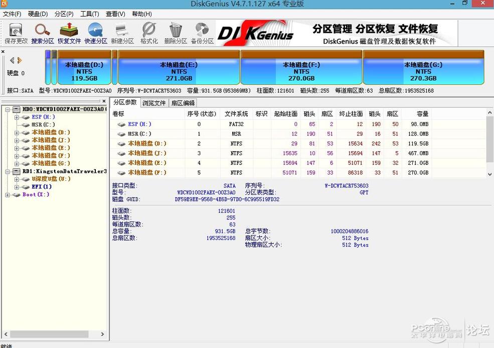Open the 硬盘(D) menu

[x=38, y=14]
